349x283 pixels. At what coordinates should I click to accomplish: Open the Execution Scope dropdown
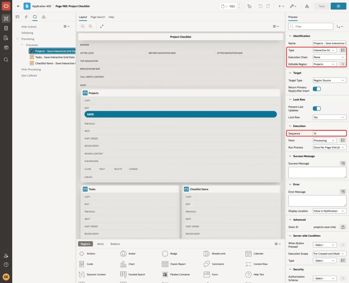point(330,254)
